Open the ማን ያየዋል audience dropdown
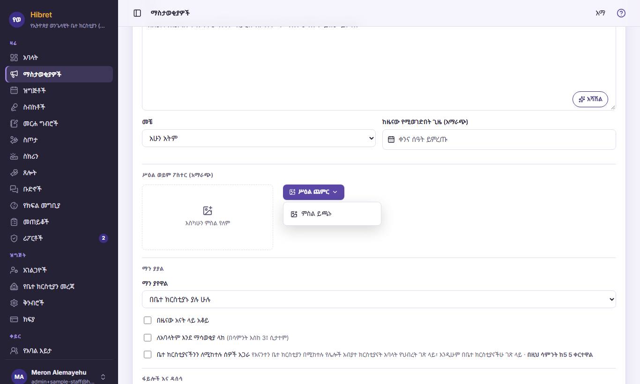This screenshot has width=640, height=384. [x=379, y=300]
